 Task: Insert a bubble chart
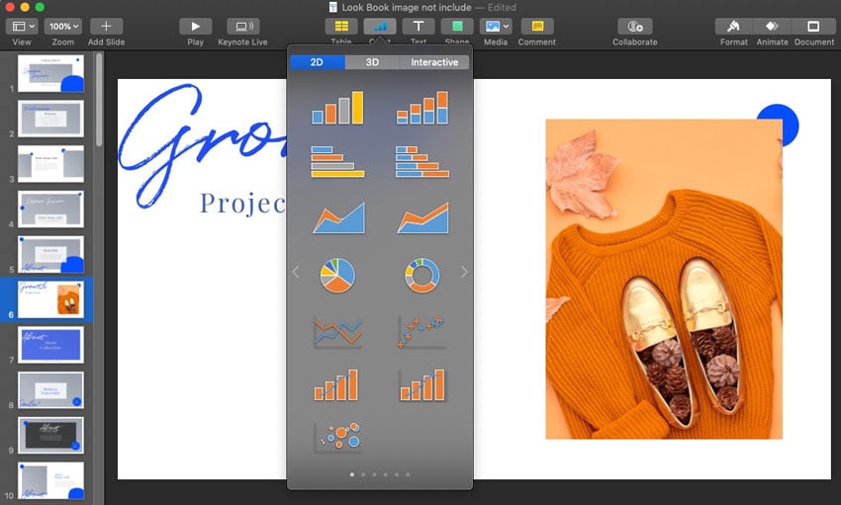point(338,437)
